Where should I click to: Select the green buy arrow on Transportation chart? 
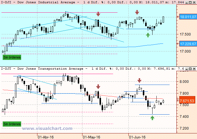pos(152,118)
